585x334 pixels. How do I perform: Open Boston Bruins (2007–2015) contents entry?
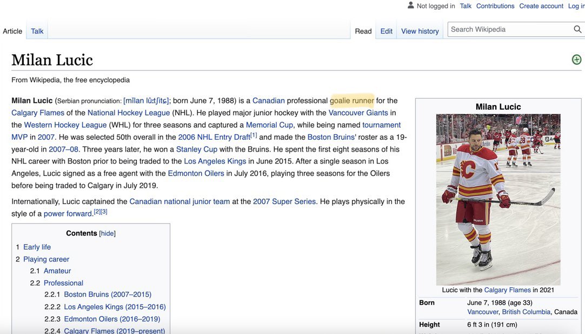click(x=108, y=294)
